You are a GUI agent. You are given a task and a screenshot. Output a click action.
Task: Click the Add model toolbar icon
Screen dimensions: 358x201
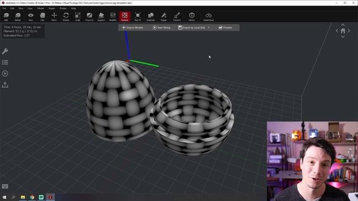(x=6, y=17)
